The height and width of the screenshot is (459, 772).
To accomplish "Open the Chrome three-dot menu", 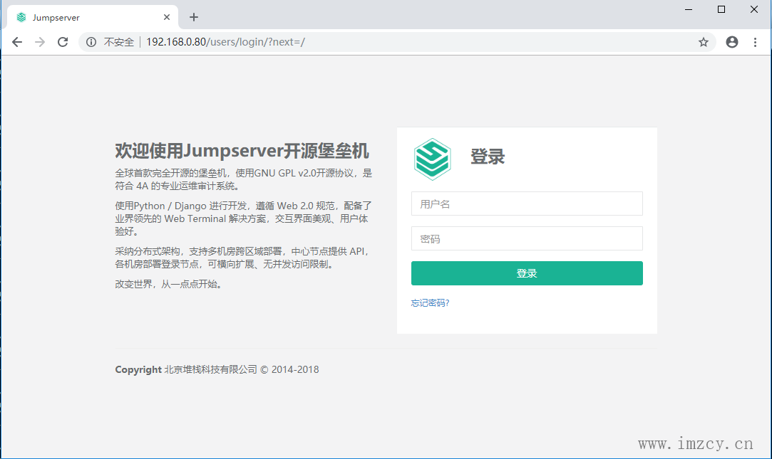I will point(756,42).
